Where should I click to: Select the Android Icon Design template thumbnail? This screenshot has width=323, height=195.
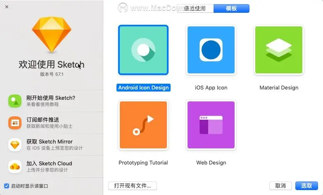143,50
